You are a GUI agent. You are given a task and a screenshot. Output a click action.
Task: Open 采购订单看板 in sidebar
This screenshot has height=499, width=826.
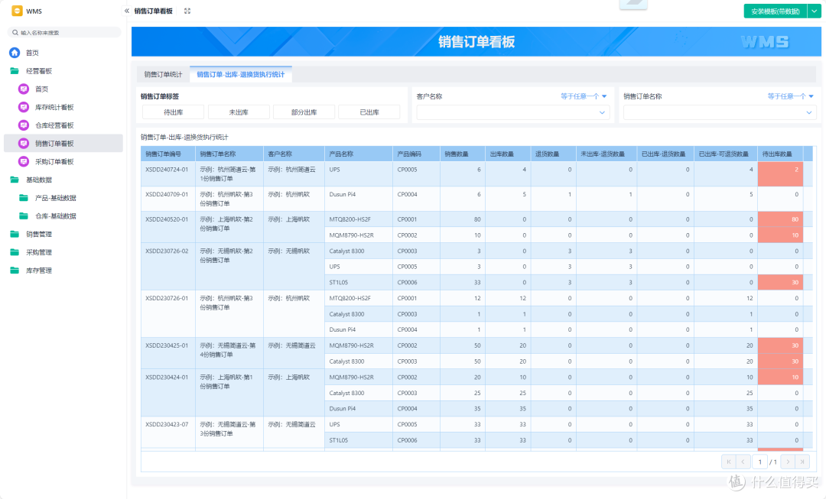(54, 161)
